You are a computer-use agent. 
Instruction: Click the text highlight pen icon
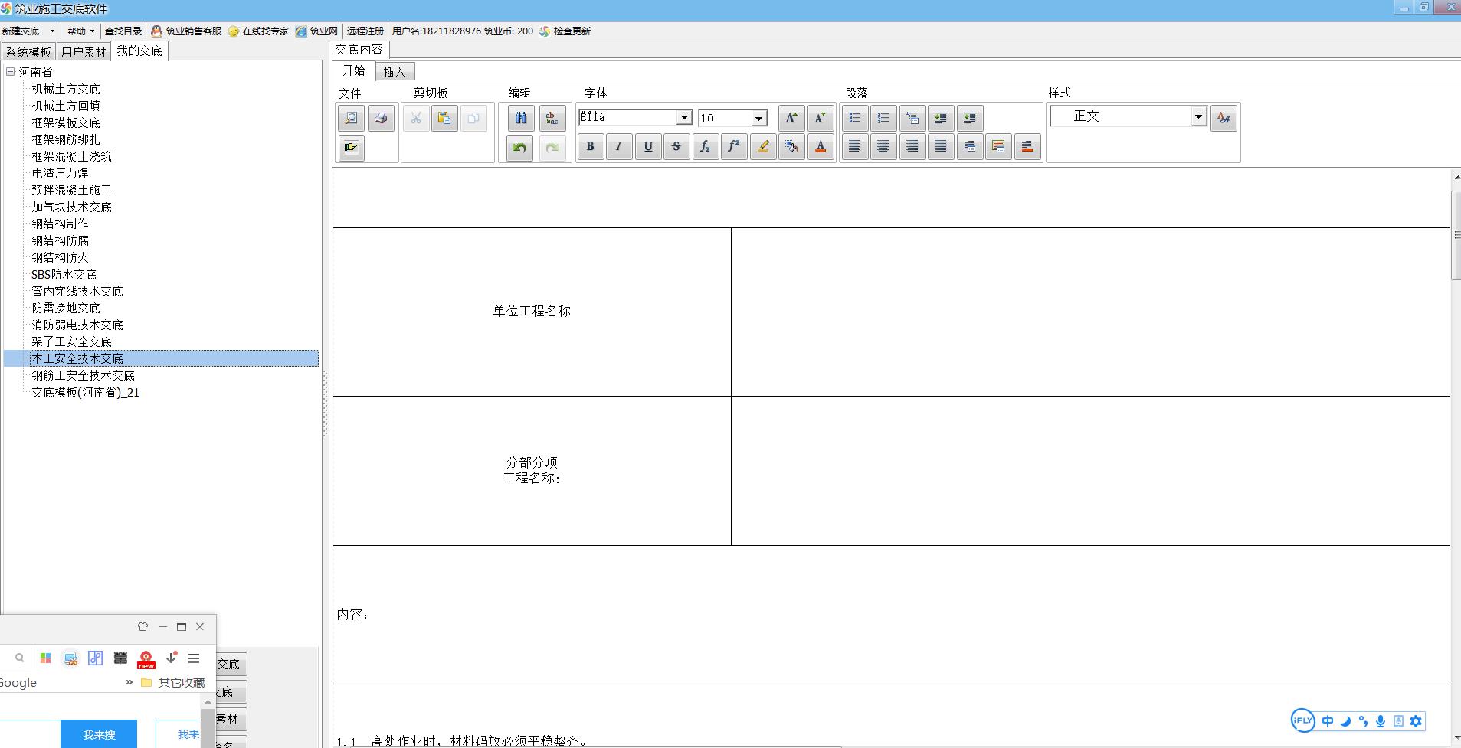[x=763, y=147]
